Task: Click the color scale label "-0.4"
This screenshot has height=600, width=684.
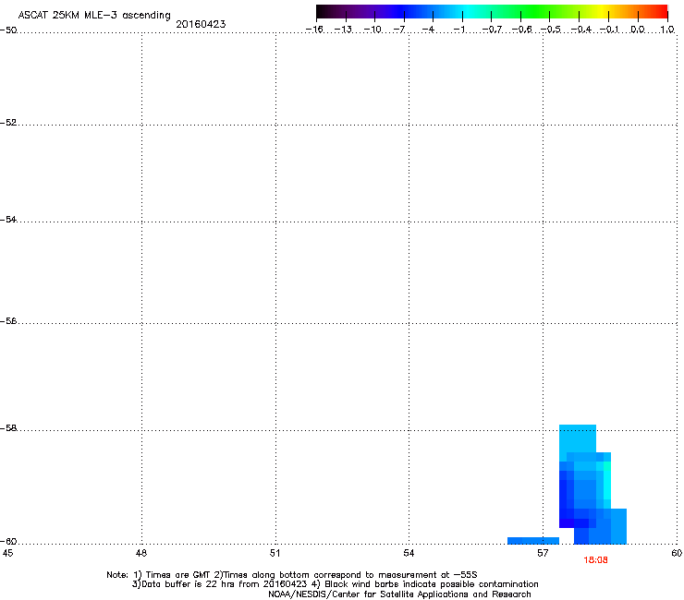Action: click(580, 30)
